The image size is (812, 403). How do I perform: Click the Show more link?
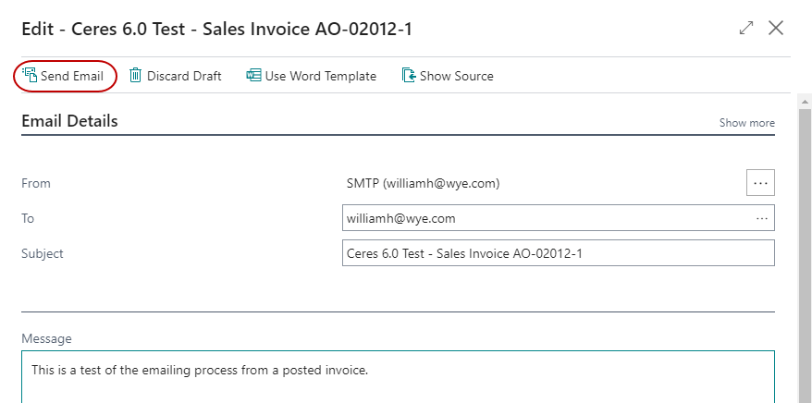point(747,123)
